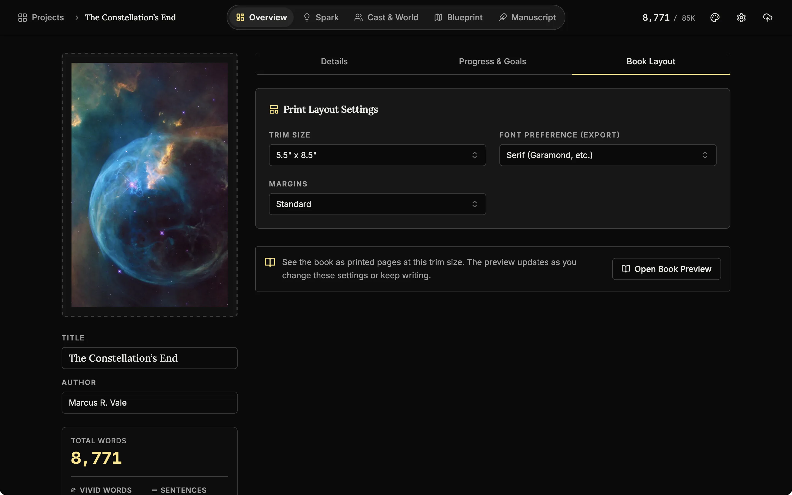Click Open Book Preview button

tap(666, 269)
